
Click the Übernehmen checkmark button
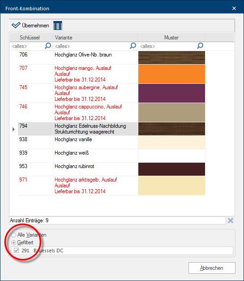pos(30,26)
